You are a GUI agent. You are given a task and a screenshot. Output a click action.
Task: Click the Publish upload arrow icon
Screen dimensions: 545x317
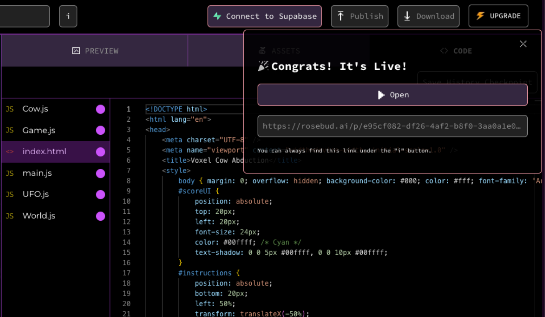[340, 16]
